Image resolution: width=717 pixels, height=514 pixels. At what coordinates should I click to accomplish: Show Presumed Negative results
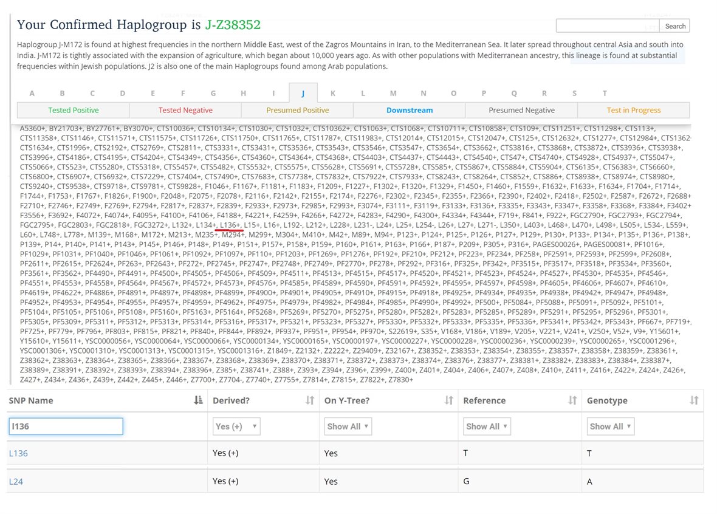(521, 110)
